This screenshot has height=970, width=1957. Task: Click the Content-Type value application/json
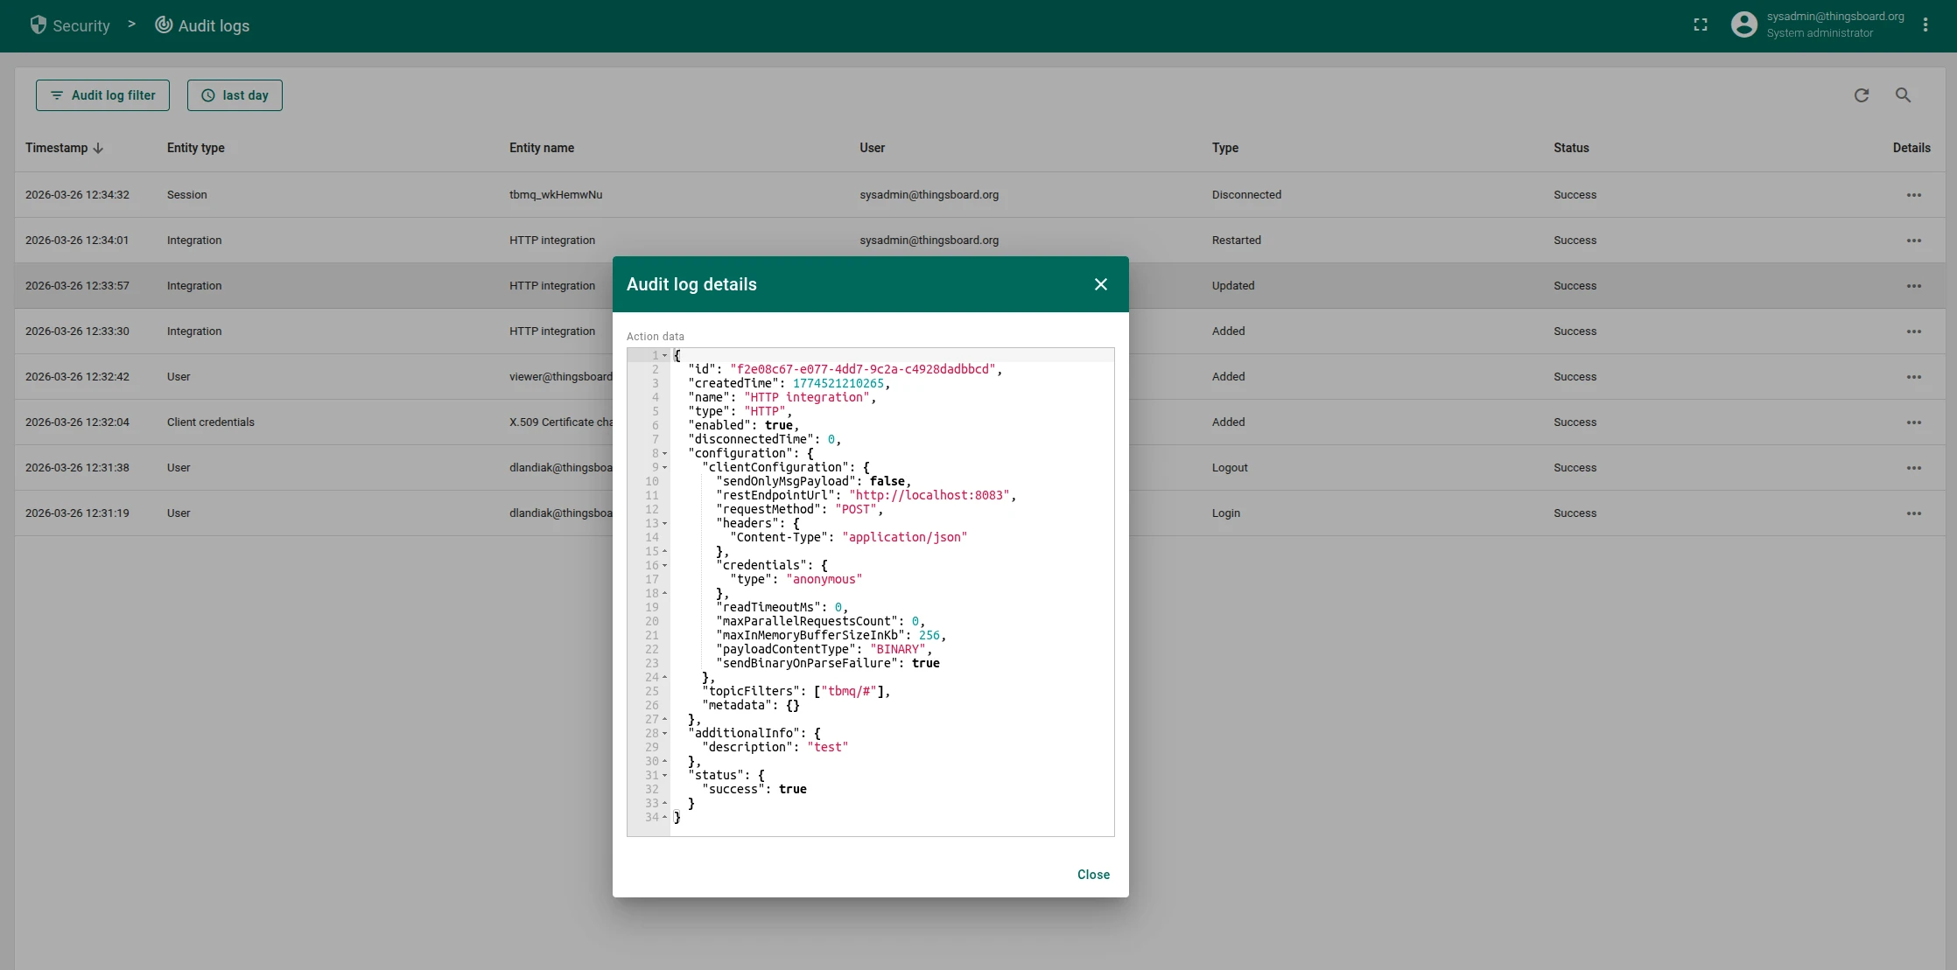pos(905,537)
